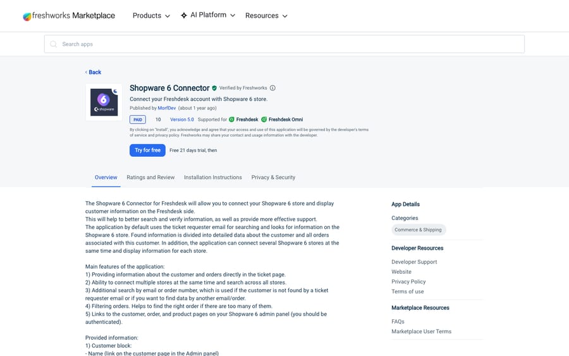Click the PAID badge
Screen dimensions: 569x356
tap(138, 120)
